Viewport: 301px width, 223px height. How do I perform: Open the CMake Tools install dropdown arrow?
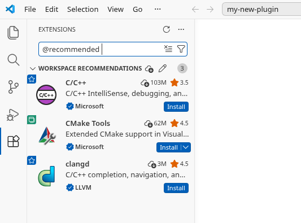[x=186, y=147]
